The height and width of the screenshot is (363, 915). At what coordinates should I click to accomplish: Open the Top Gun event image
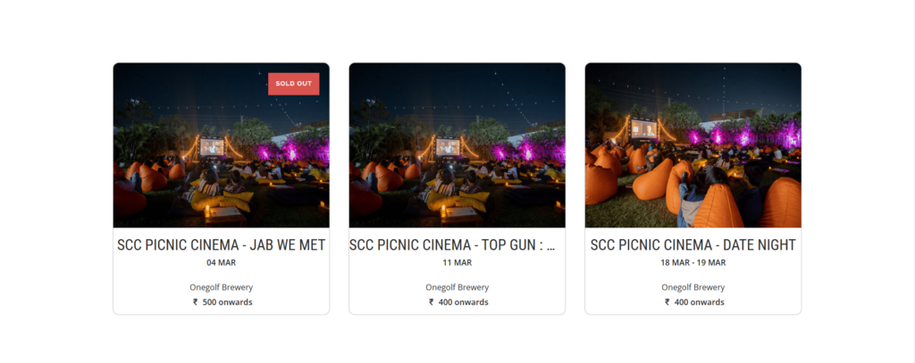pyautogui.click(x=457, y=145)
